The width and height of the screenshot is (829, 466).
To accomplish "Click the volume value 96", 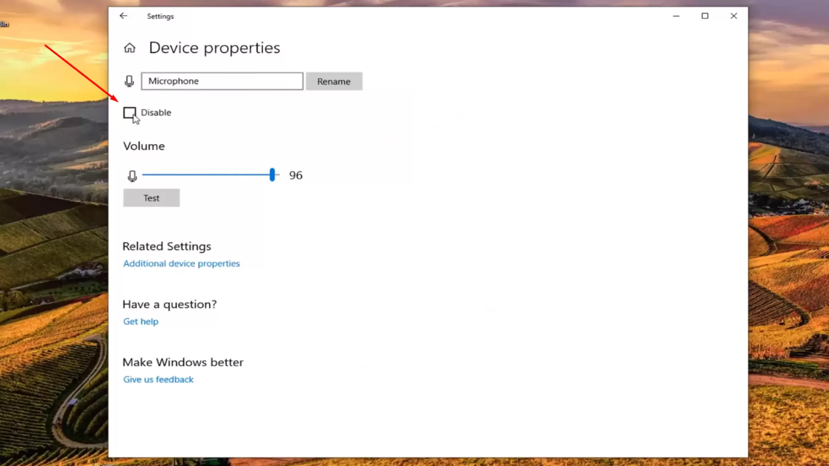I will (x=296, y=175).
